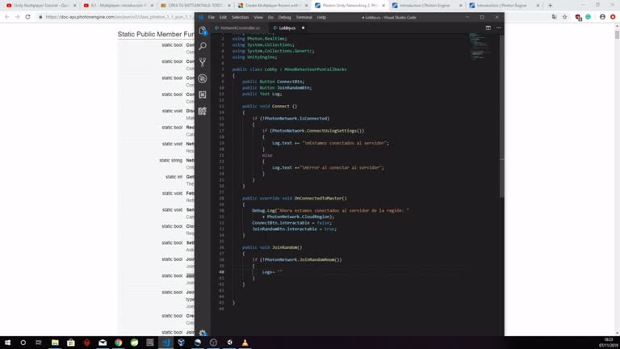Open VS Code Selection menu
Screen dimensions: 620x349
pos(240,18)
